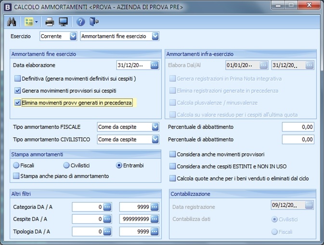Click the Data elaborazione date field
The height and width of the screenshot is (245, 324).
click(x=133, y=65)
